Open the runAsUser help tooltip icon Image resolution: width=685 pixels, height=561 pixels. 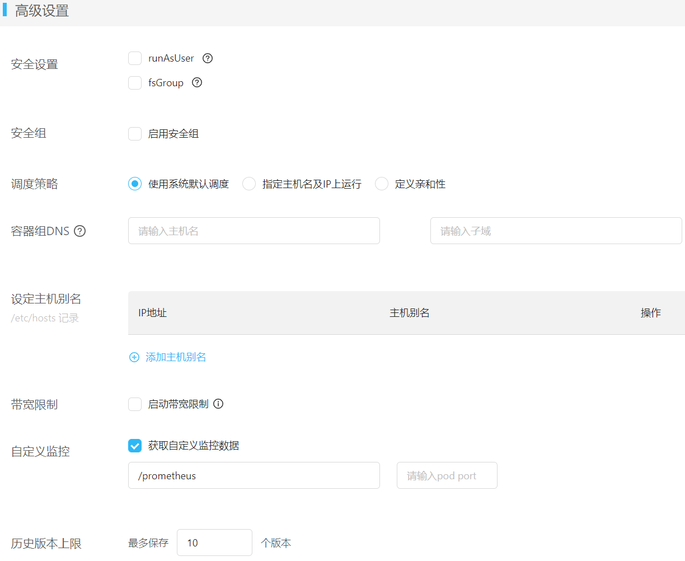click(208, 58)
